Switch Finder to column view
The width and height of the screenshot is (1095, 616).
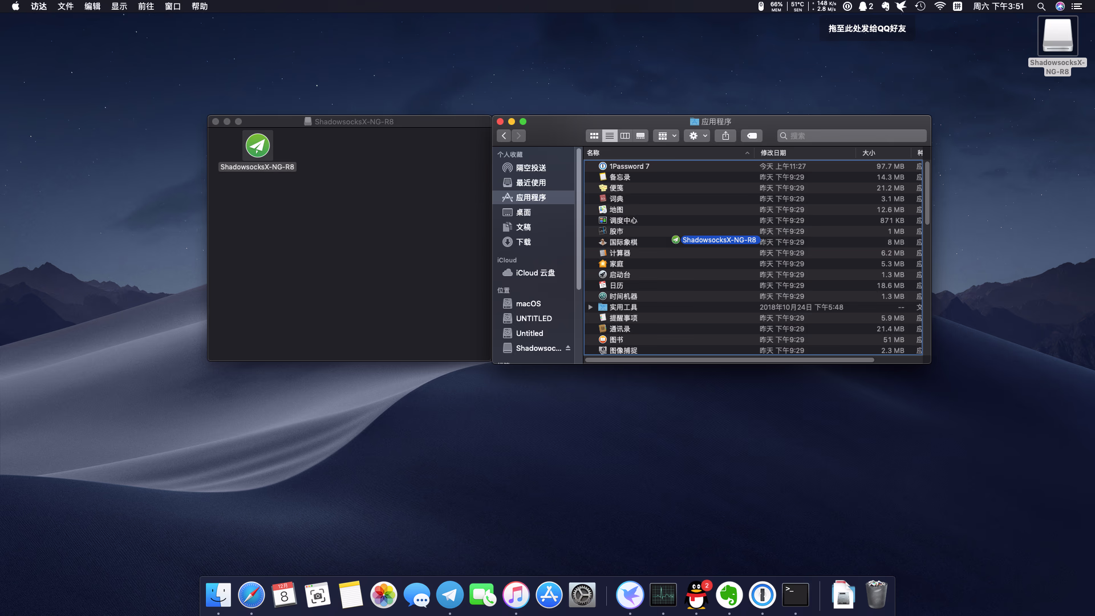coord(625,136)
